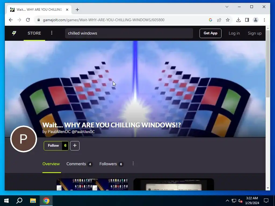Open a new browser tab

pyautogui.click(x=77, y=10)
